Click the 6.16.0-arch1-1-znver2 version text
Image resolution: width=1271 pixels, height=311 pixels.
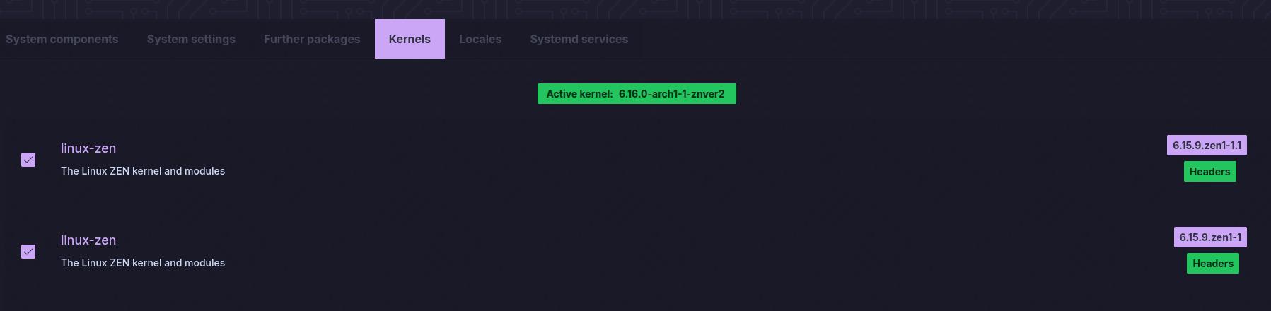671,94
